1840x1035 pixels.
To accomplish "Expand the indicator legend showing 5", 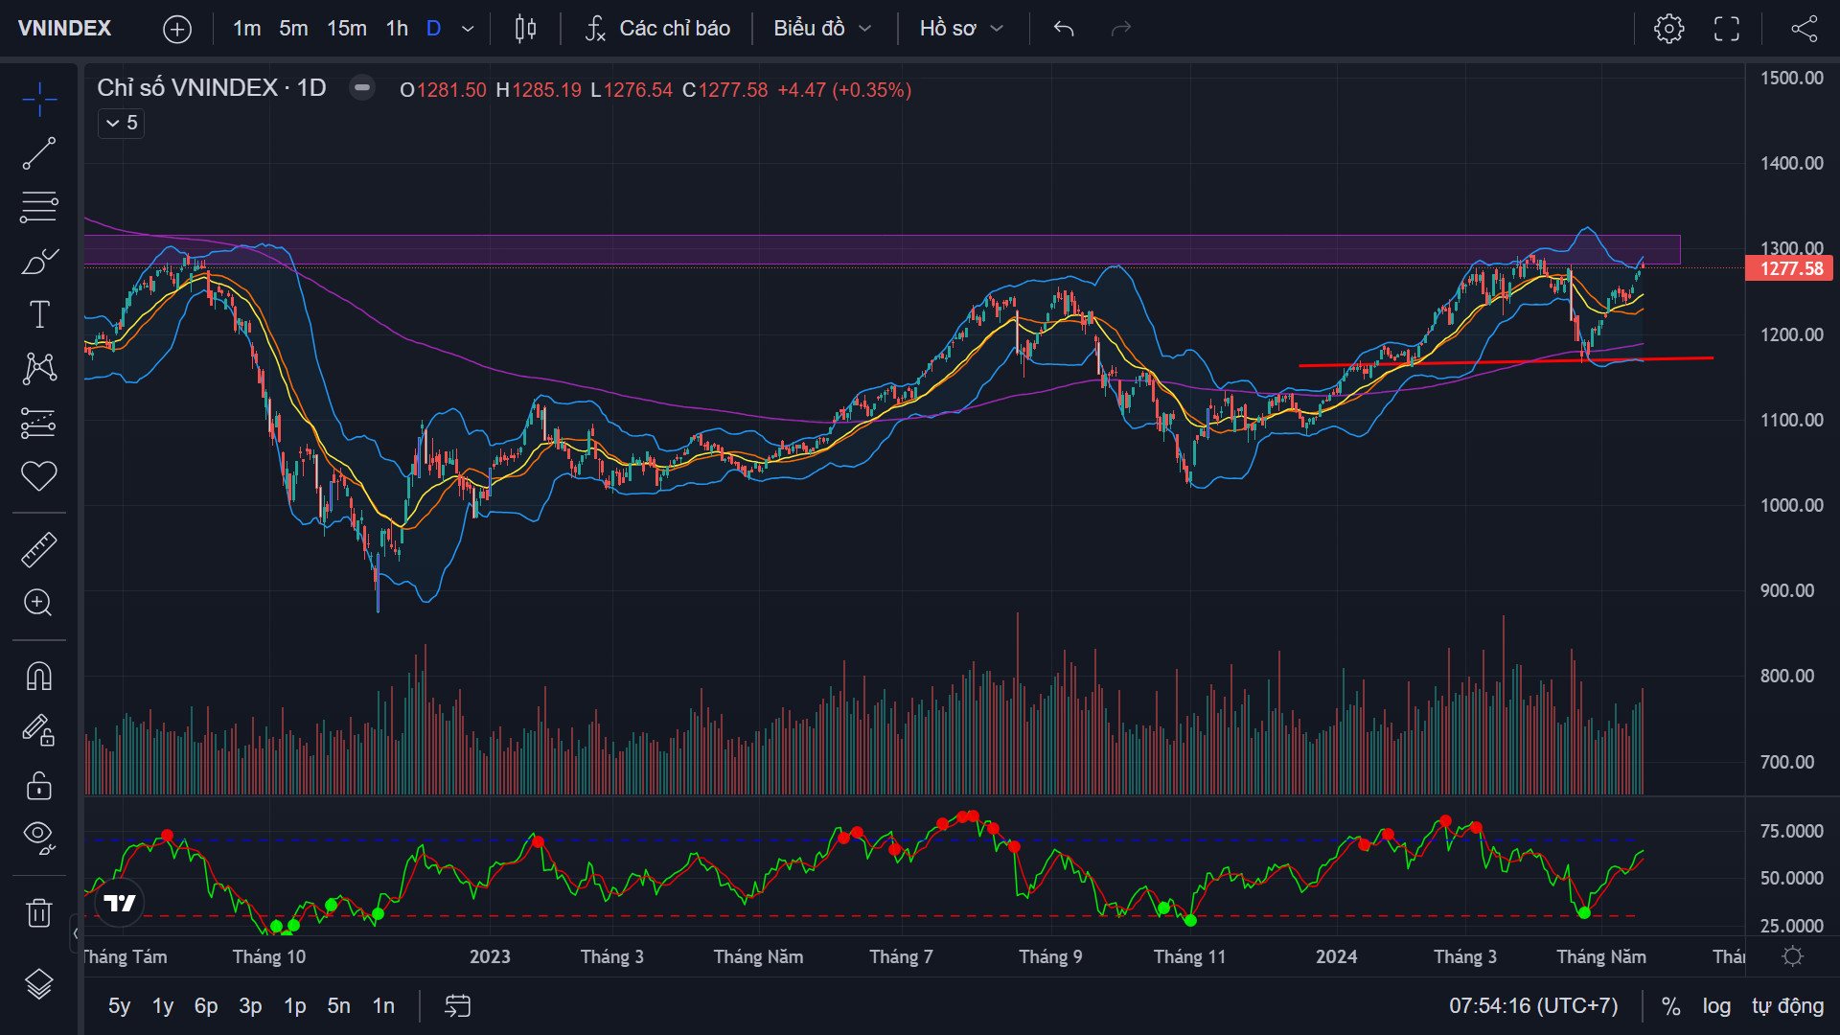I will (121, 123).
